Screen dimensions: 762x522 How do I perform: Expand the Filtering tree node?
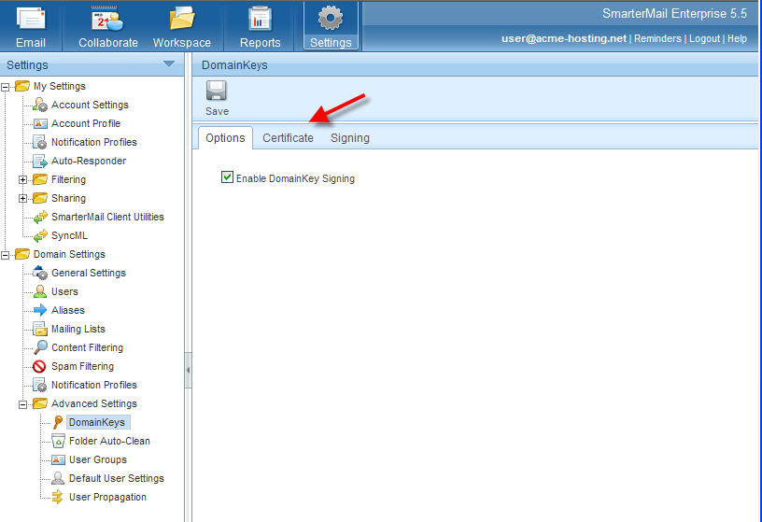pyautogui.click(x=22, y=180)
